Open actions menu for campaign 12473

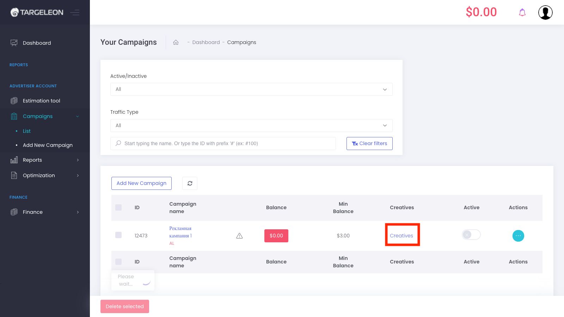(518, 236)
